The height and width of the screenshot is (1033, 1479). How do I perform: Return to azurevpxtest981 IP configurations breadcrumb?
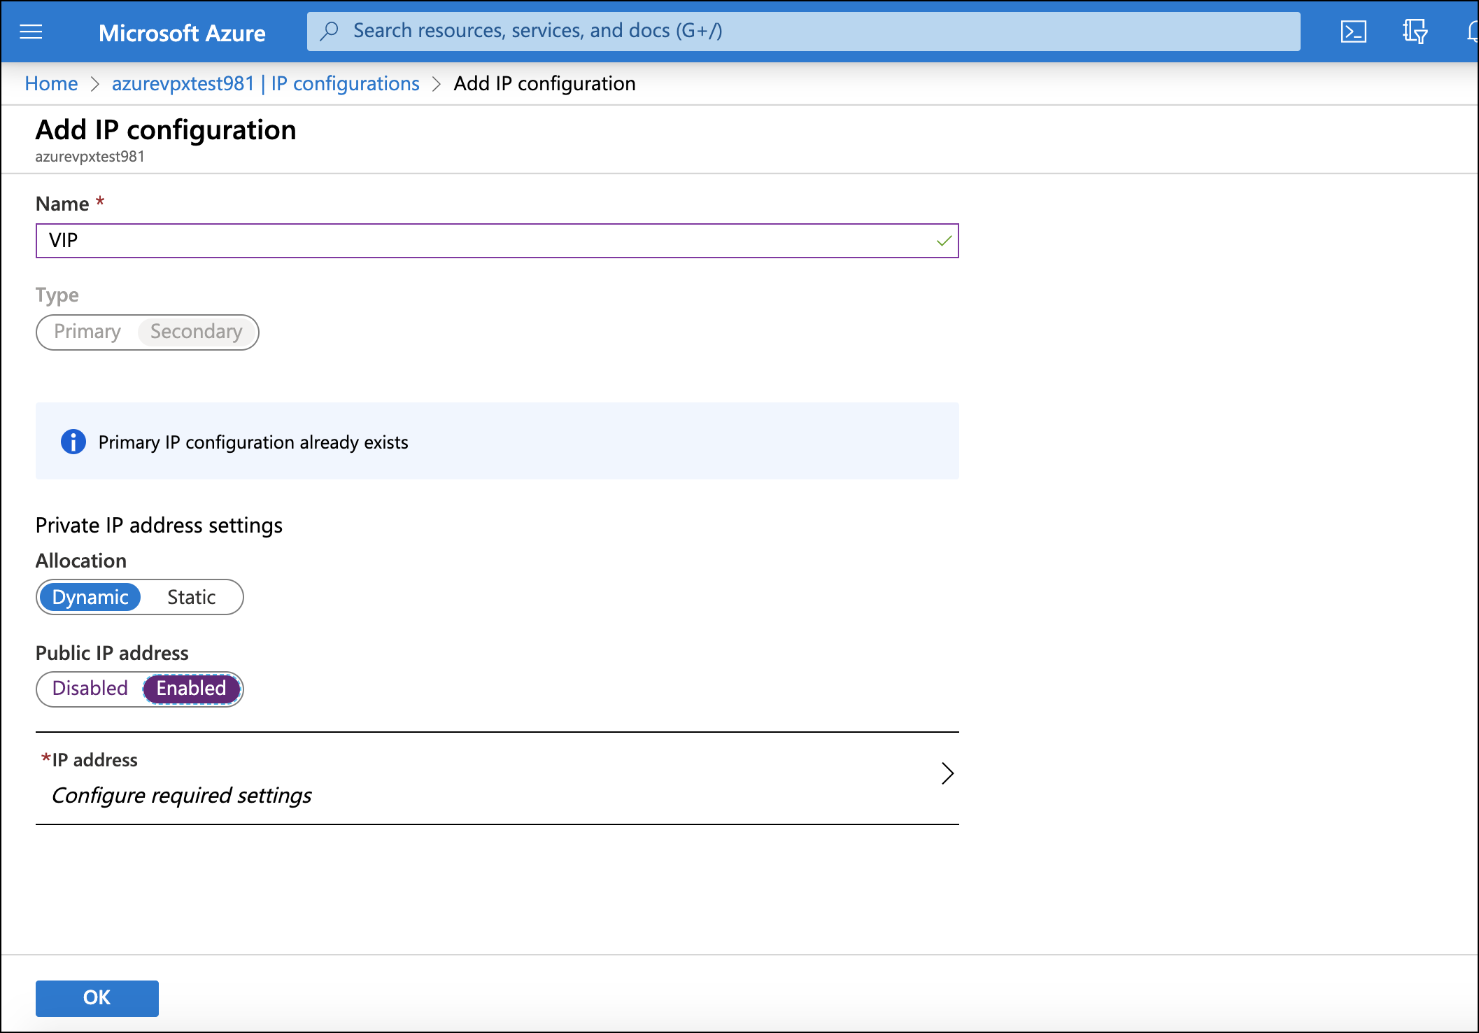(265, 83)
